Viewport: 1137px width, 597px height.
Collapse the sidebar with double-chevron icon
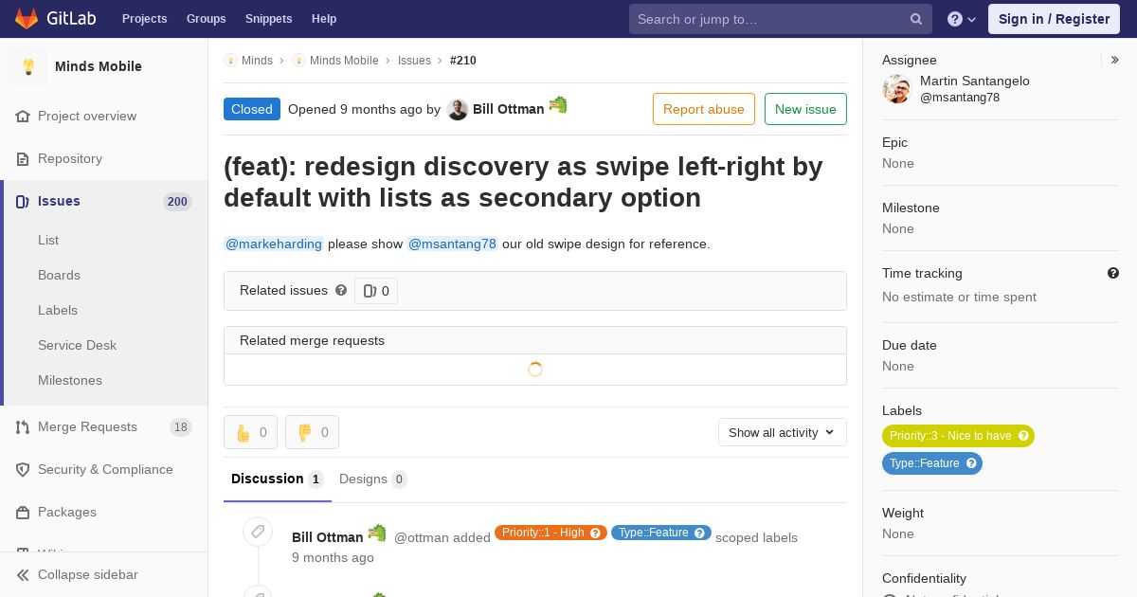pos(23,574)
